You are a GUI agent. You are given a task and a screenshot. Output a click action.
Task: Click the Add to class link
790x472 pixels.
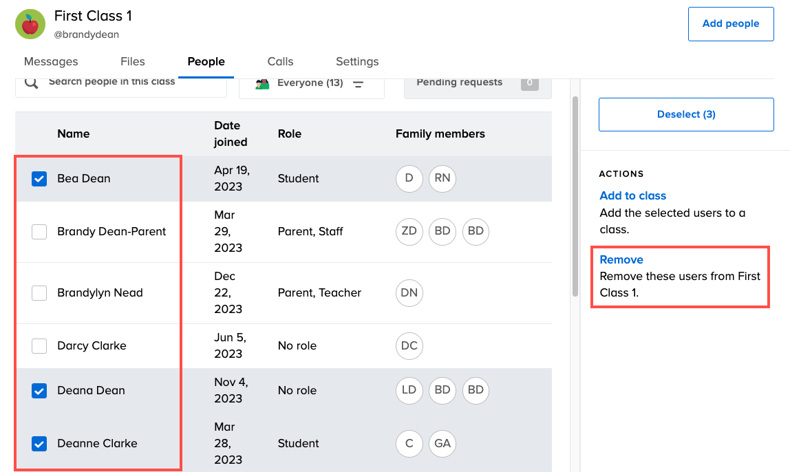pyautogui.click(x=632, y=195)
